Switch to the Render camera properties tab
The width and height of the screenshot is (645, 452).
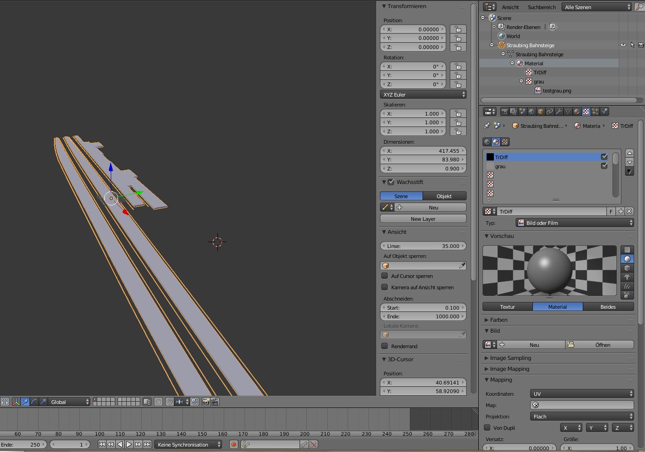504,112
